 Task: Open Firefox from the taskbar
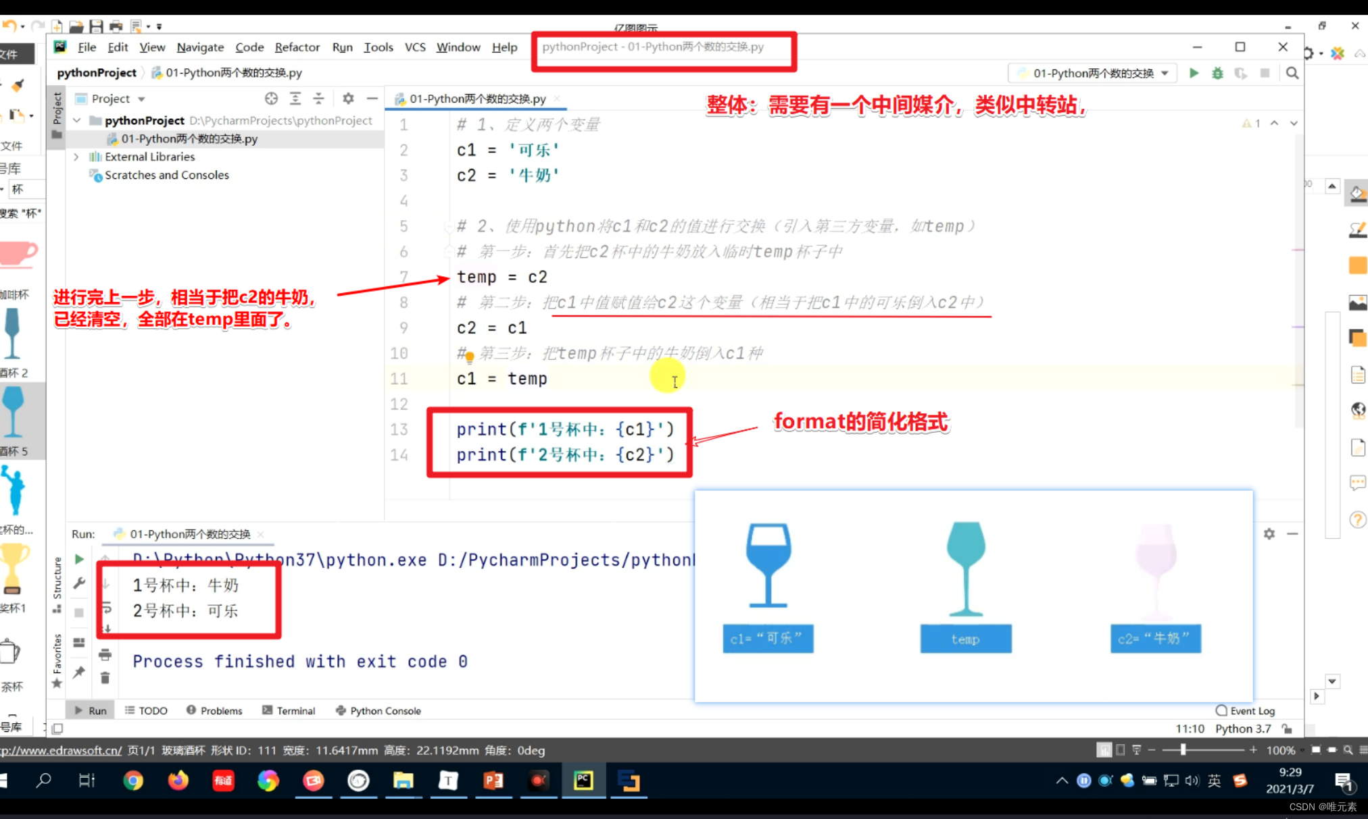178,781
